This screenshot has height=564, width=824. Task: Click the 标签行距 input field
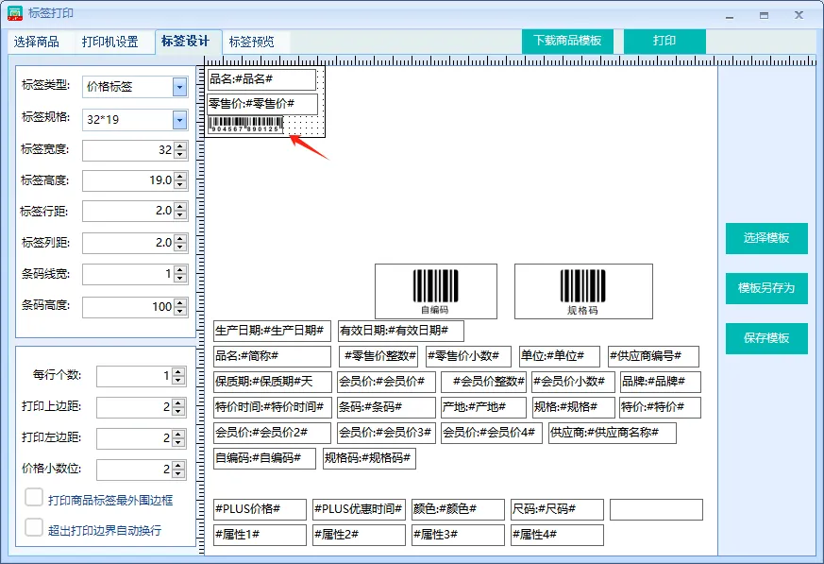click(x=127, y=211)
